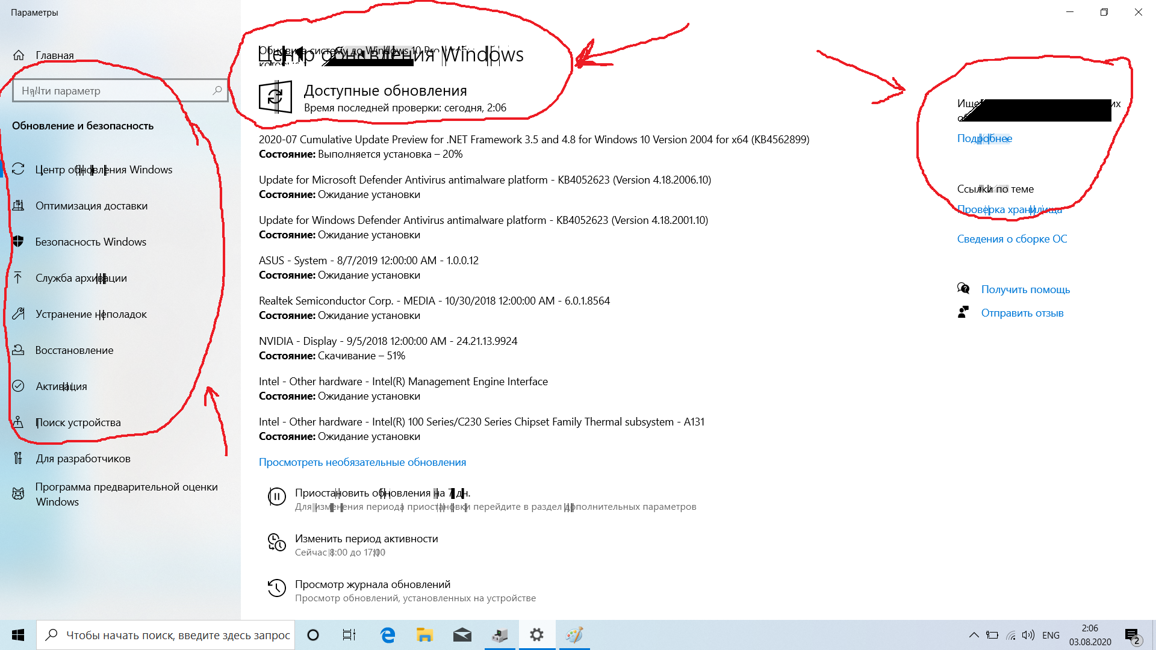Open the Delivery Optimization section
Screen dimensions: 1156x650
pos(91,206)
